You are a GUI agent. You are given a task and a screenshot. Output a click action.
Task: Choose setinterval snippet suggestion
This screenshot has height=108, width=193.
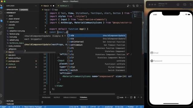coord(96,42)
